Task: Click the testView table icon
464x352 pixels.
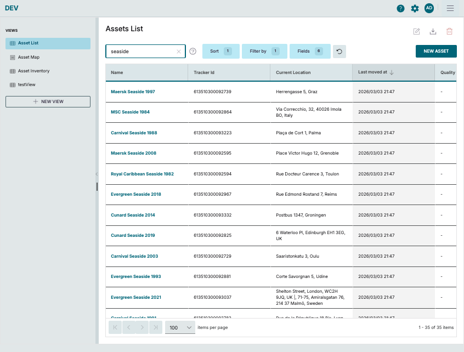Action: (x=13, y=85)
